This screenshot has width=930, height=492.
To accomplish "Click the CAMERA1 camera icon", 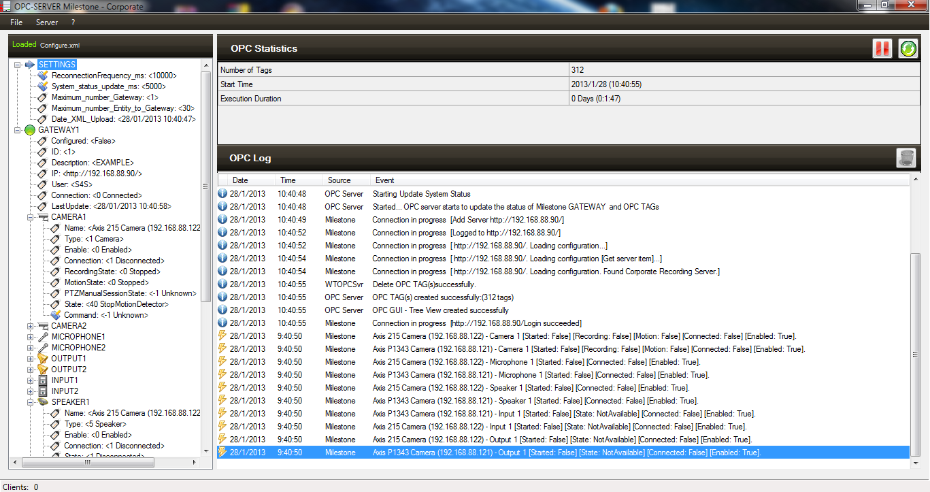I will [x=43, y=217].
